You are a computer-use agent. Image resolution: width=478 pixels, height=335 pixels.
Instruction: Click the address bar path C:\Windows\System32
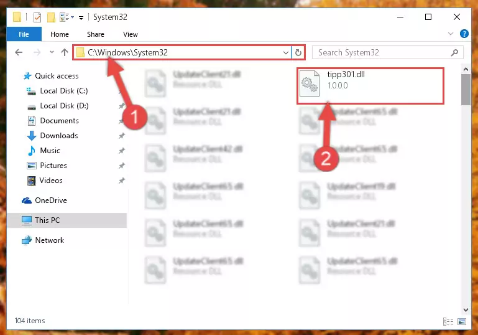pyautogui.click(x=127, y=52)
